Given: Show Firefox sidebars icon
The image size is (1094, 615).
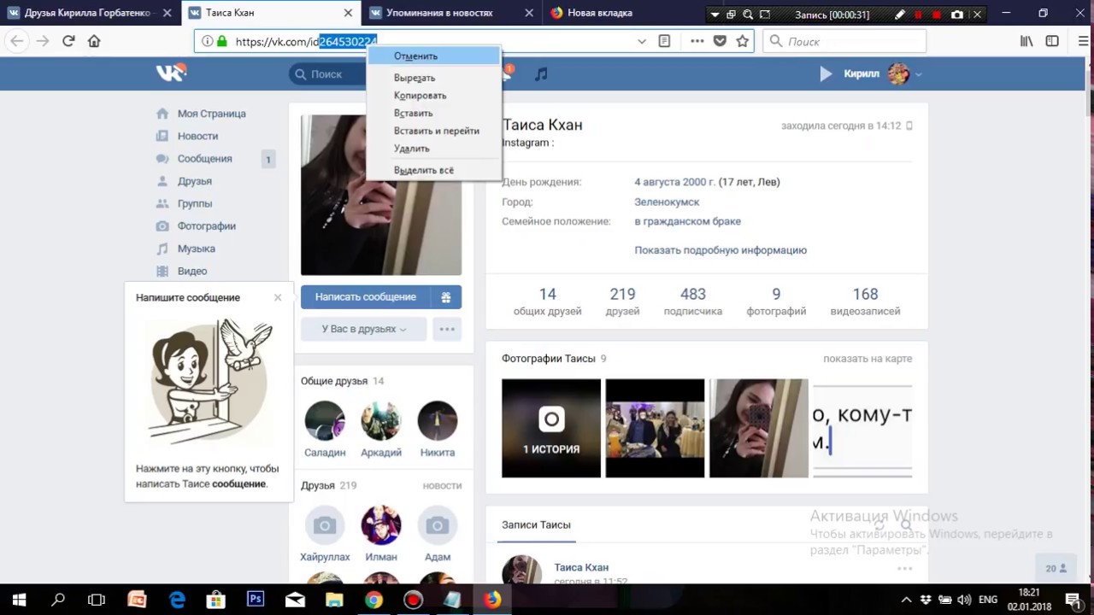Looking at the screenshot, I should (x=1052, y=41).
